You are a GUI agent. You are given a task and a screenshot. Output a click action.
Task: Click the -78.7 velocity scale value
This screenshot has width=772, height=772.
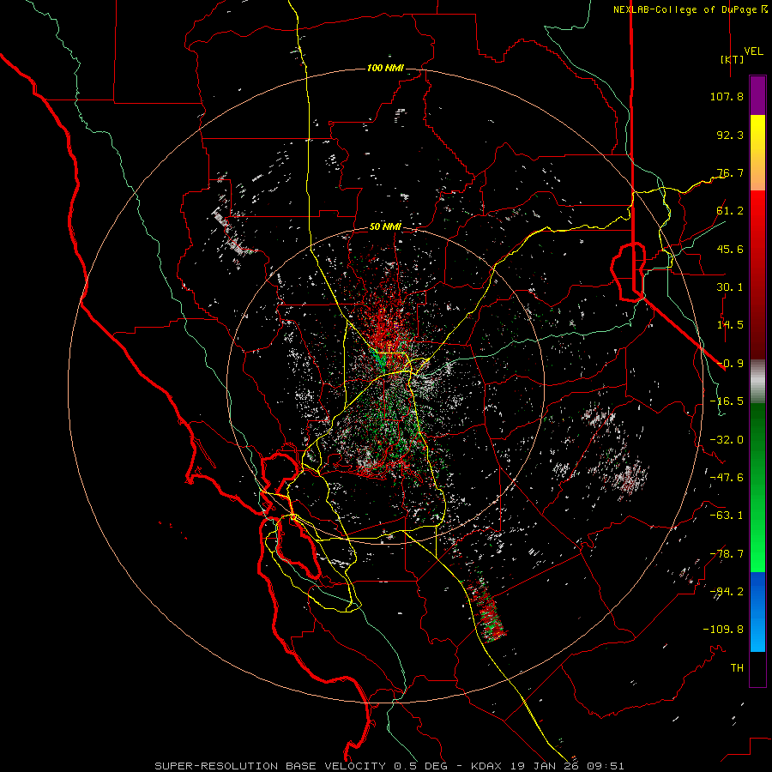click(727, 554)
